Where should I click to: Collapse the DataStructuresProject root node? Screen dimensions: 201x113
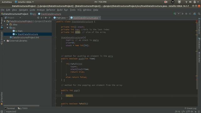(x=5, y=21)
